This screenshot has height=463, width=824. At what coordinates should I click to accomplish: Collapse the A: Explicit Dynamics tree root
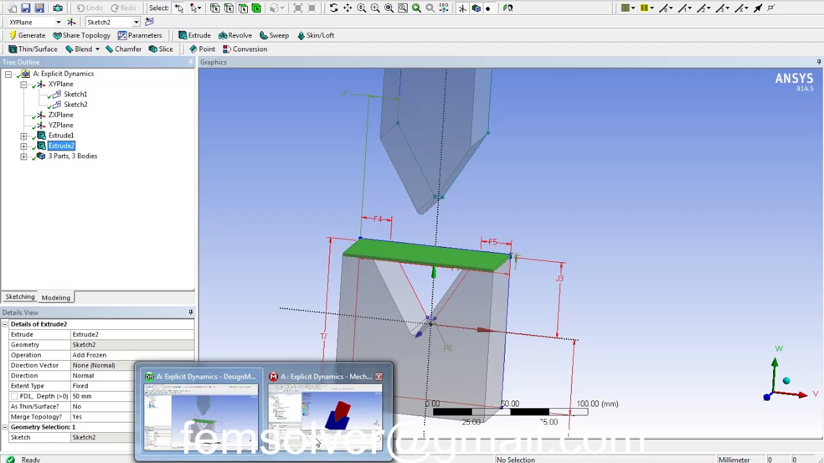pos(8,74)
